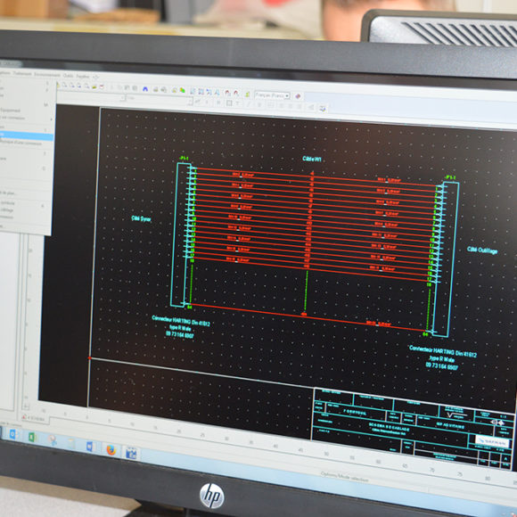Open the Fenêtre menu

pos(82,76)
